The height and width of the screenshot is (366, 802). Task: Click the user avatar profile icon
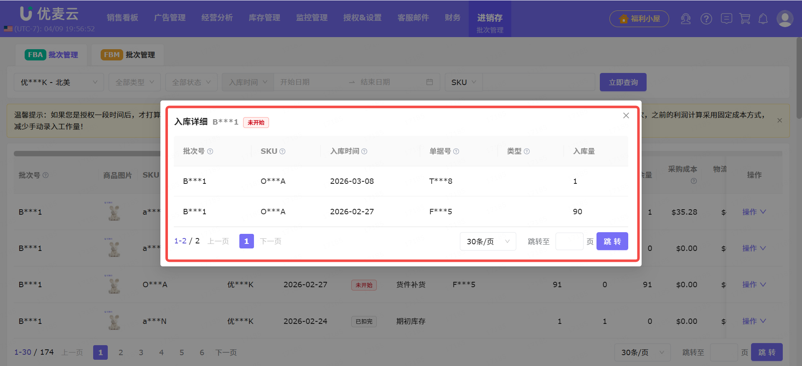784,19
